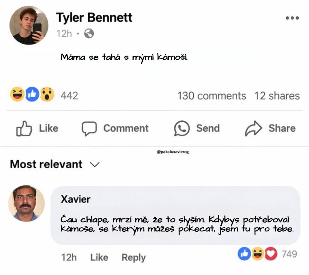Open the three-dot post options menu

tap(292, 18)
